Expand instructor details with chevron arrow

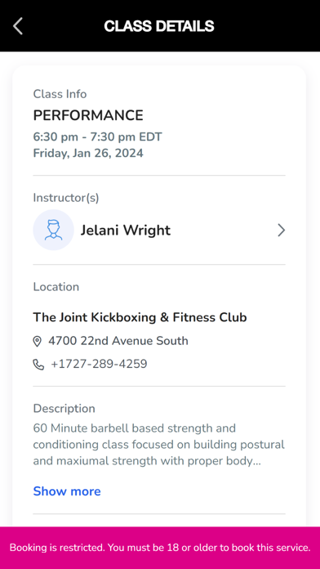pos(281,230)
